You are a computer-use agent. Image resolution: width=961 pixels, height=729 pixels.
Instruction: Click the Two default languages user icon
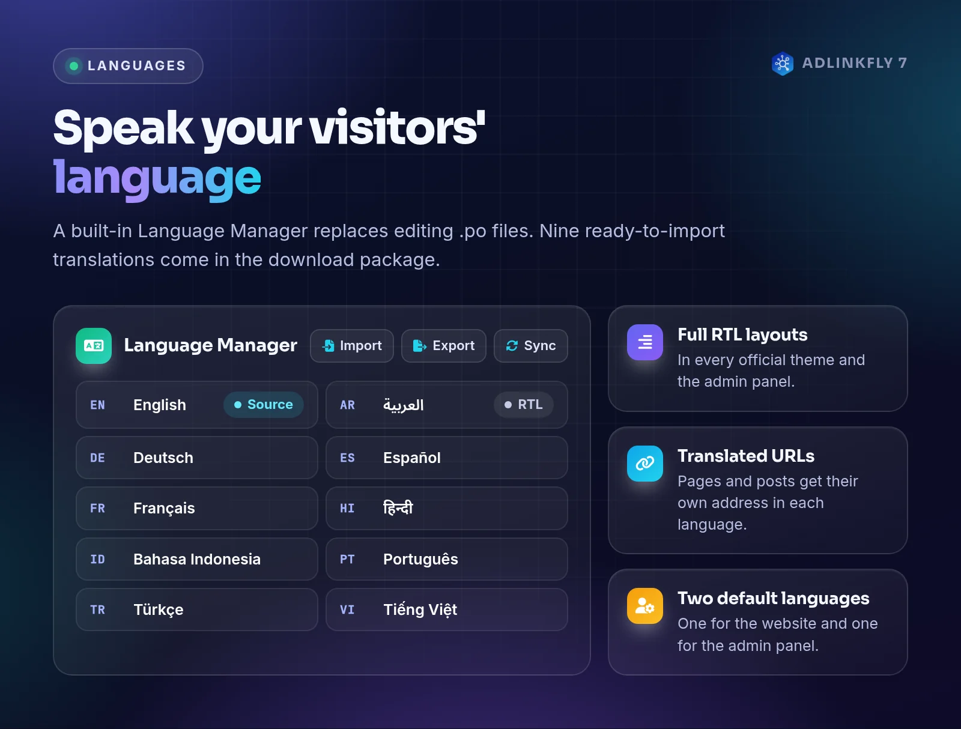(x=645, y=606)
